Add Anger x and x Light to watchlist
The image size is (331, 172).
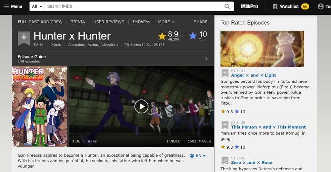point(225,73)
